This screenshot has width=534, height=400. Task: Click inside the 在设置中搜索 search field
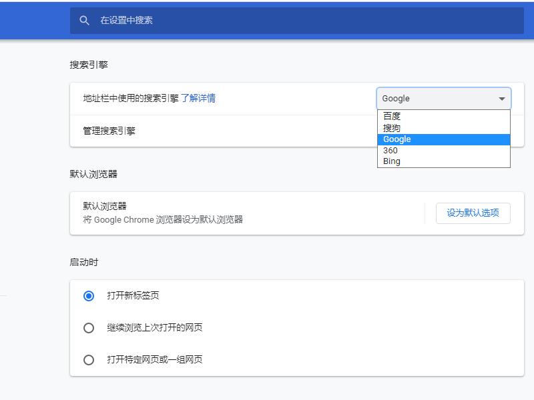point(167,20)
